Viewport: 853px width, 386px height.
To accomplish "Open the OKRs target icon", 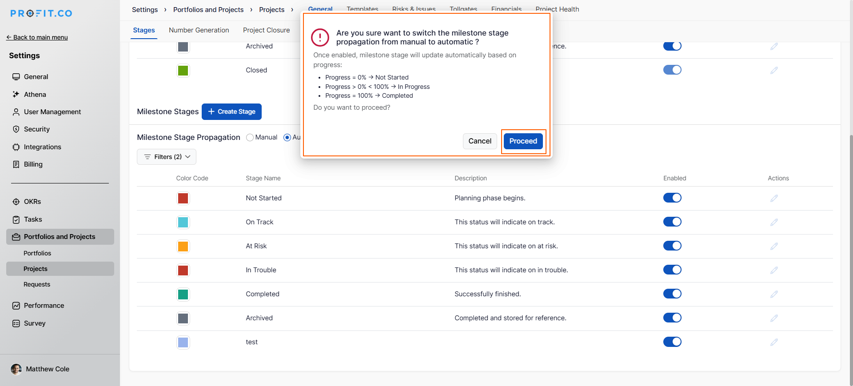I will [x=16, y=202].
